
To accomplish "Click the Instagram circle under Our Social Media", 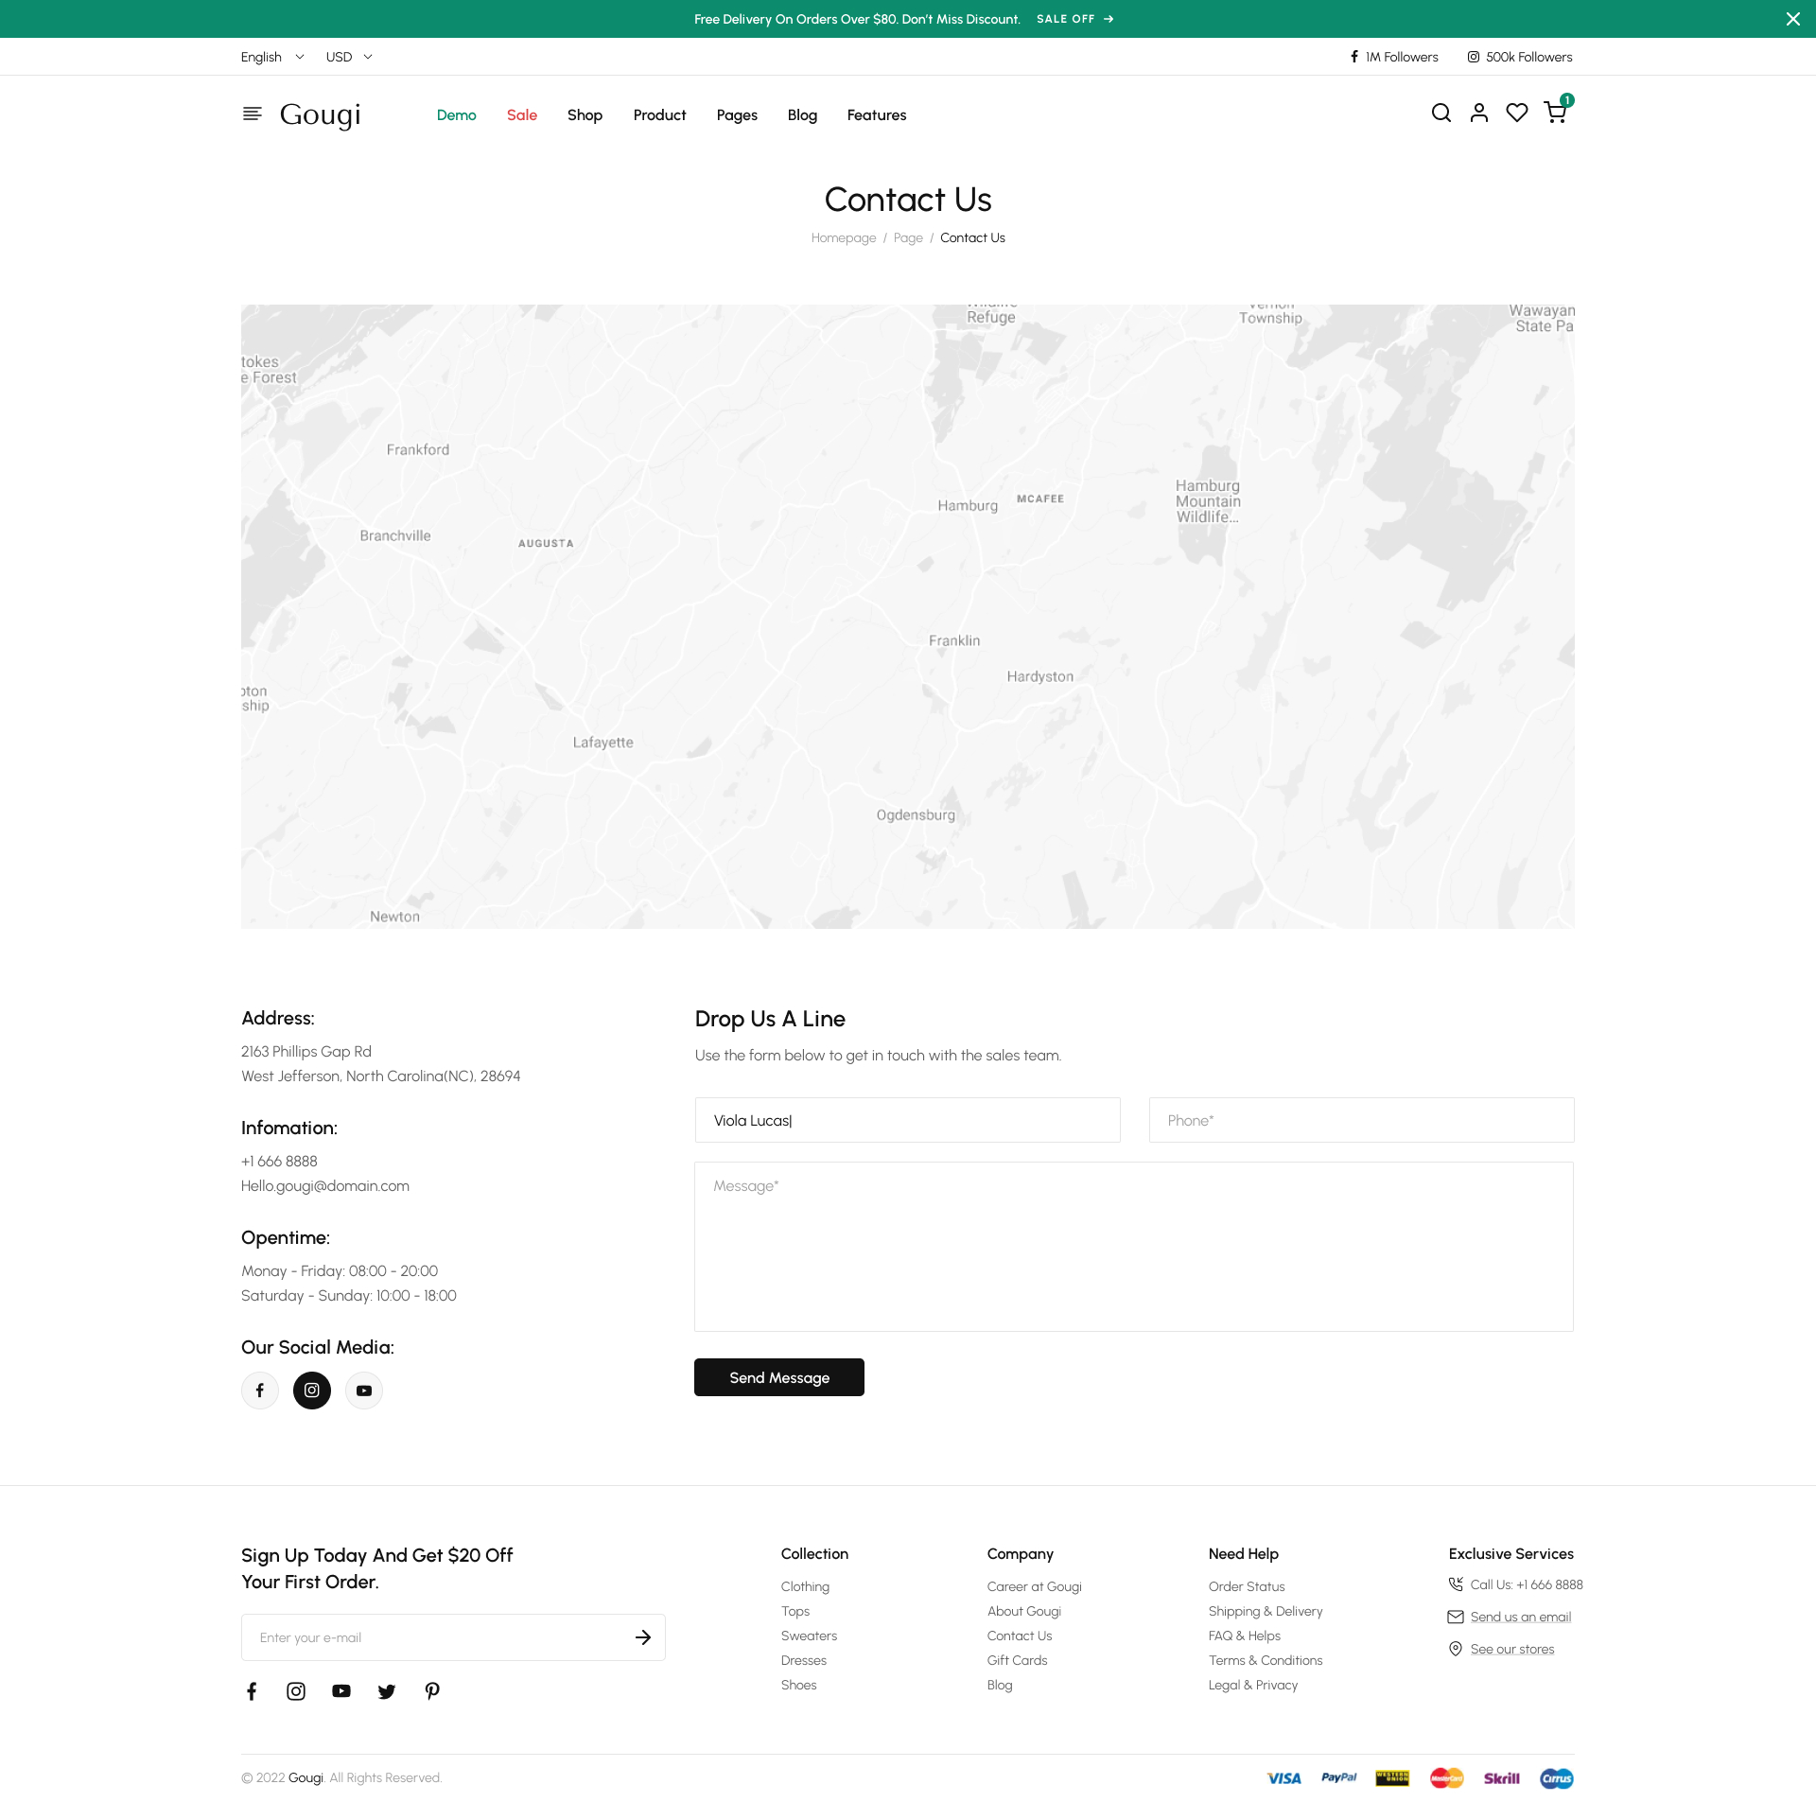I will pyautogui.click(x=312, y=1391).
